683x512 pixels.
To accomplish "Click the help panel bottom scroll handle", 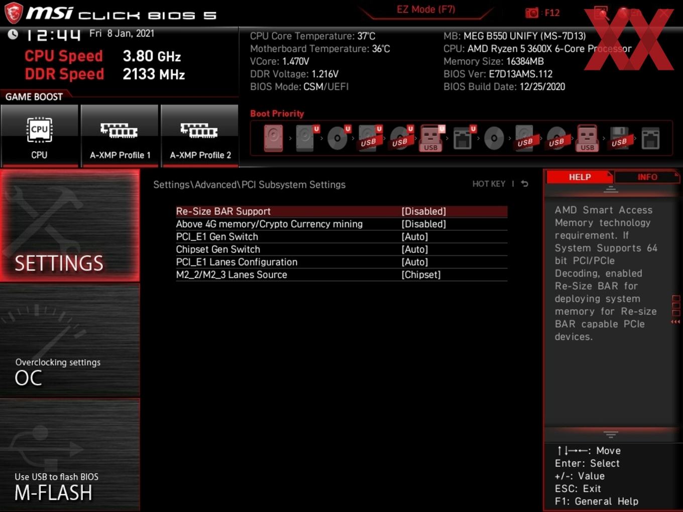I will coord(611,434).
